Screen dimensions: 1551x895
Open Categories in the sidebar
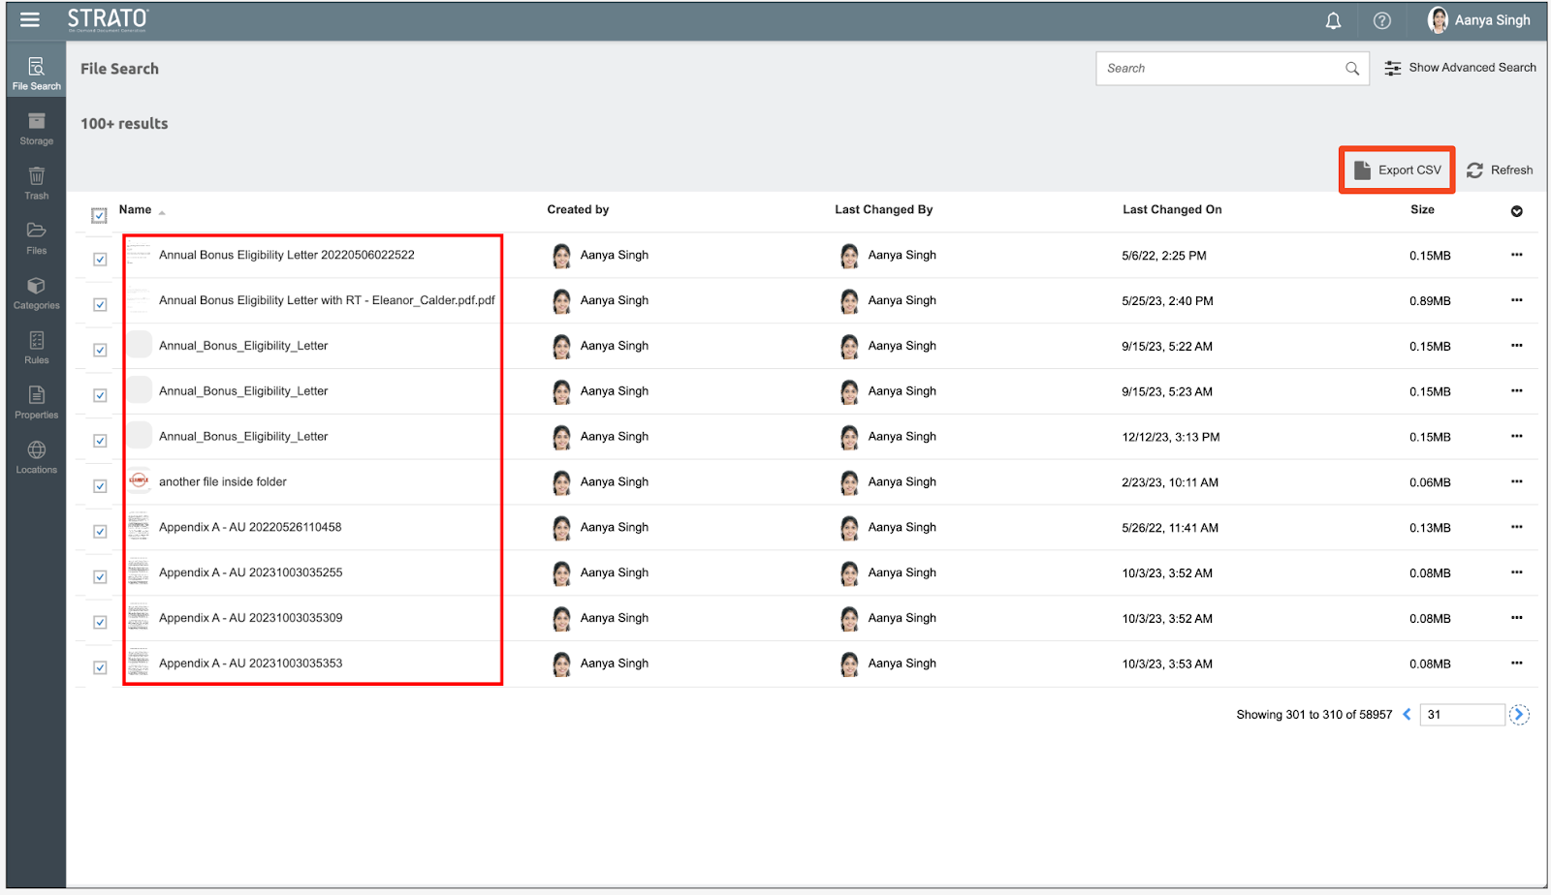click(x=37, y=293)
